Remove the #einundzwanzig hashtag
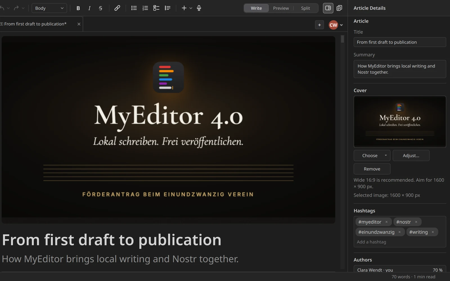 [399, 232]
